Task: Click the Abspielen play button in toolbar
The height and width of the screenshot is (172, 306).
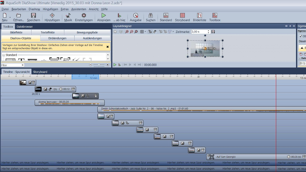Action: click(x=104, y=17)
